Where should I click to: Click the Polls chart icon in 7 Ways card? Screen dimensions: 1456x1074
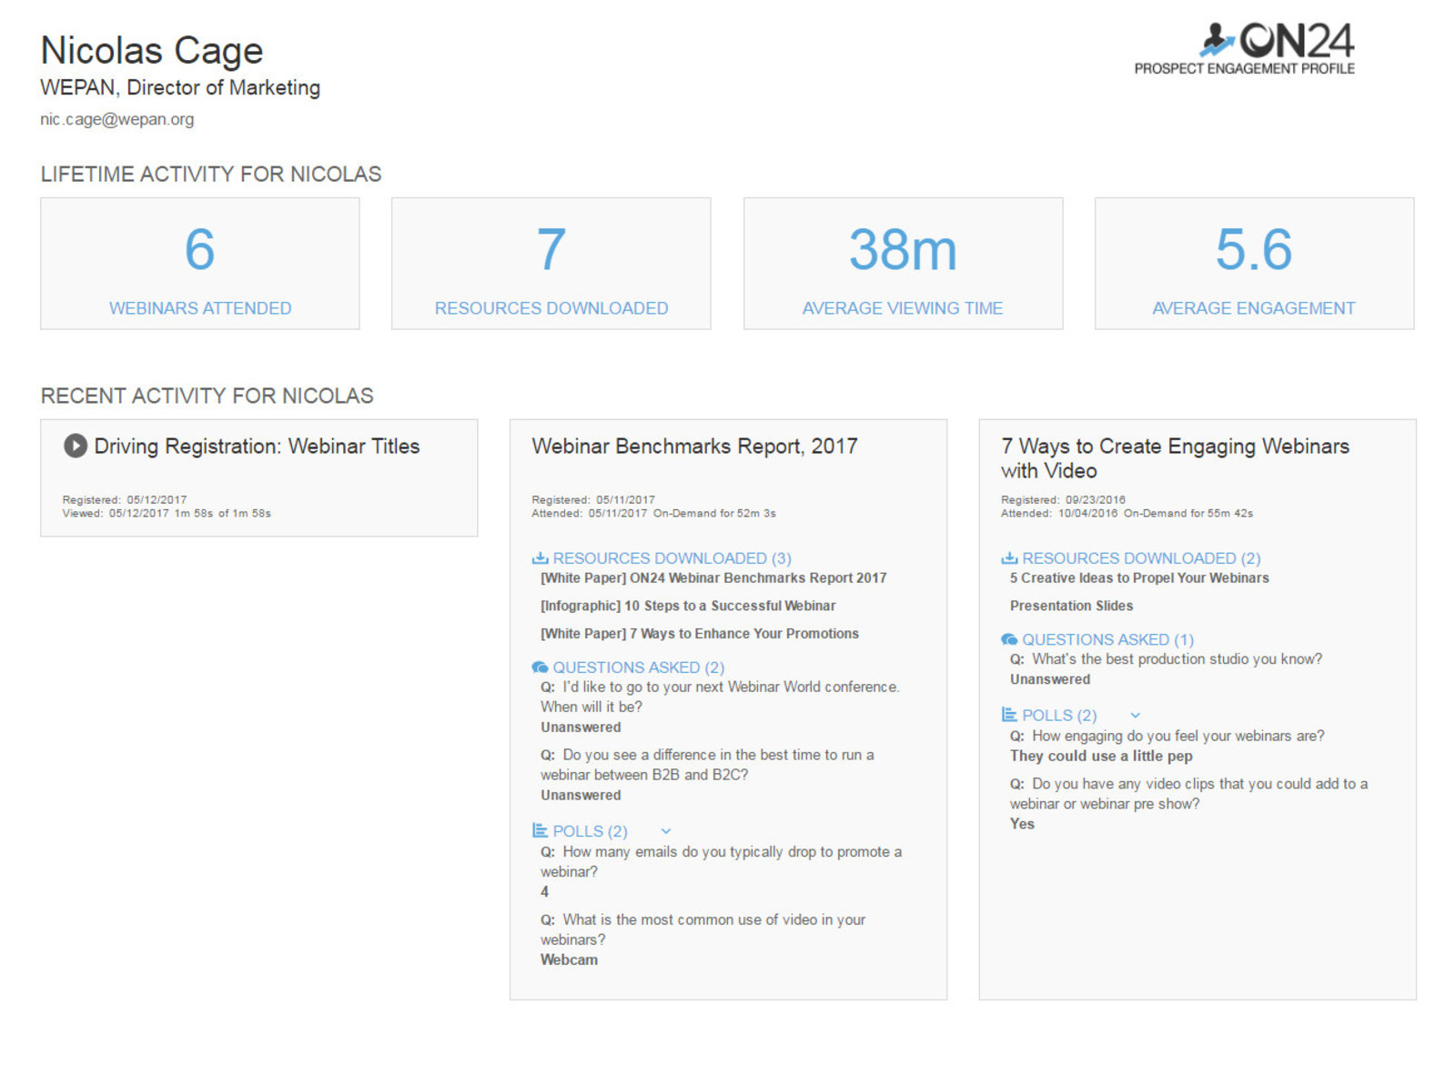click(x=1009, y=716)
